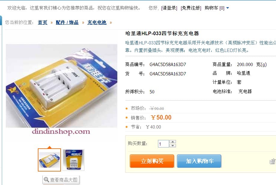The image size is (276, 185).
Task: Click the purchase quantity input field
Action: 163,144
